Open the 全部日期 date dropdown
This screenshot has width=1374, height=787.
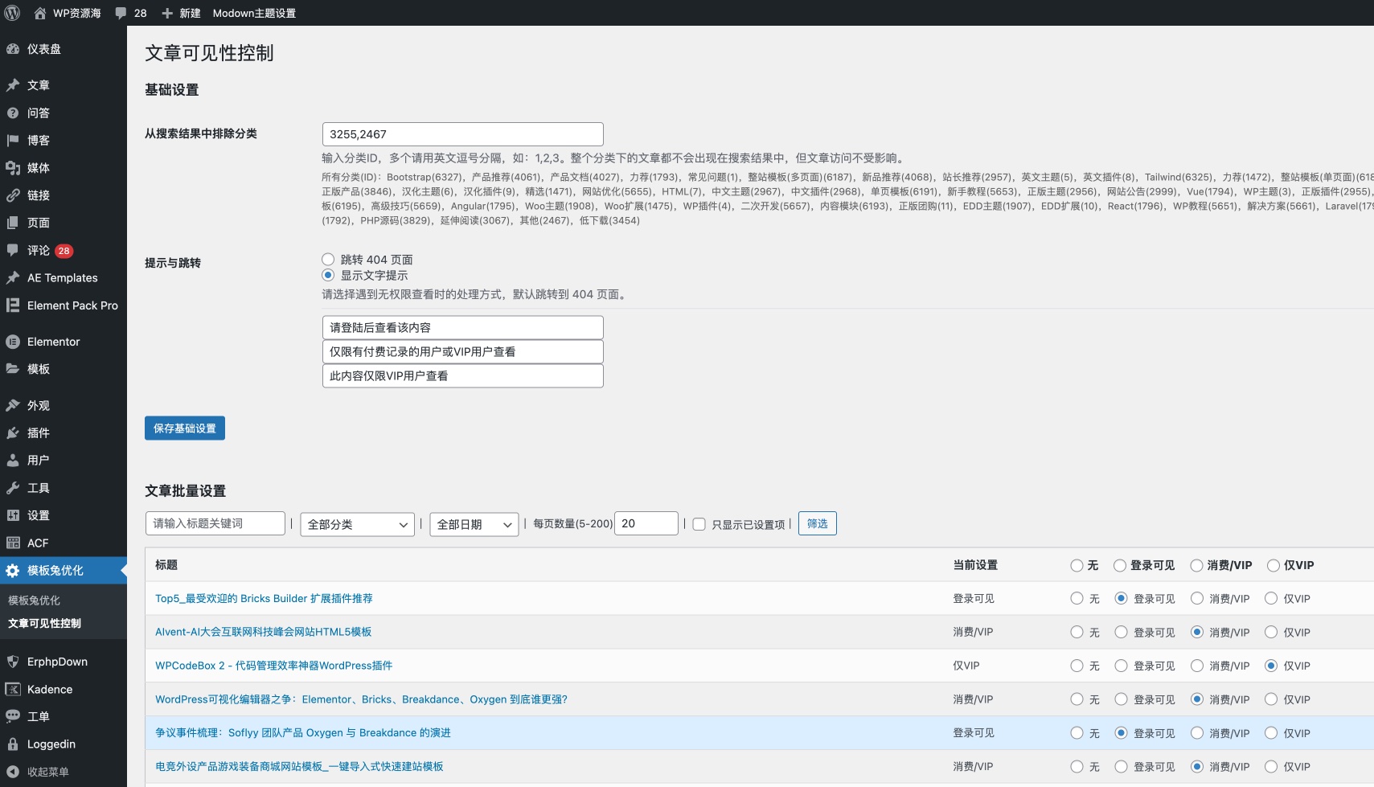coord(474,524)
